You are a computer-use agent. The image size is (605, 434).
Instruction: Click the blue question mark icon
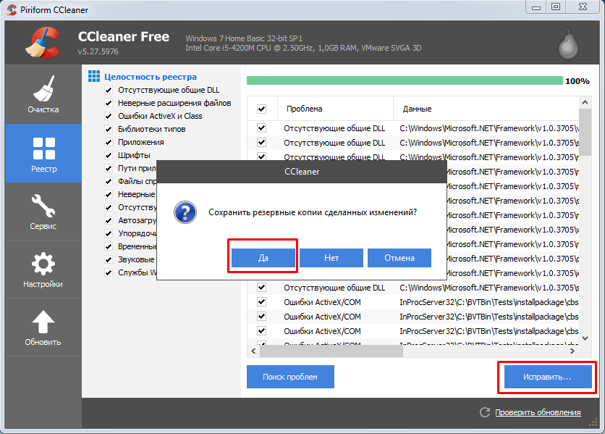(185, 212)
